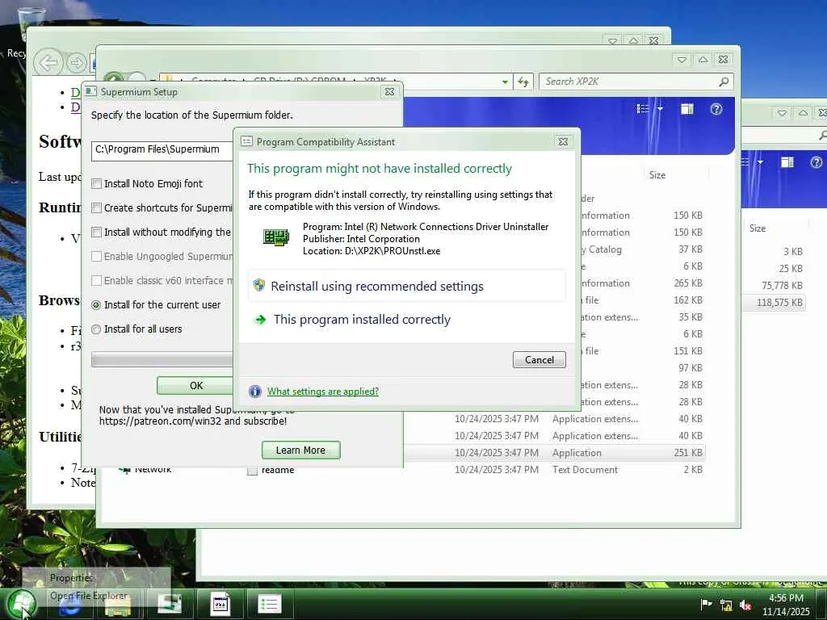Open Help in the XP2K Explorer window
Viewport: 827px width, 620px height.
click(716, 109)
